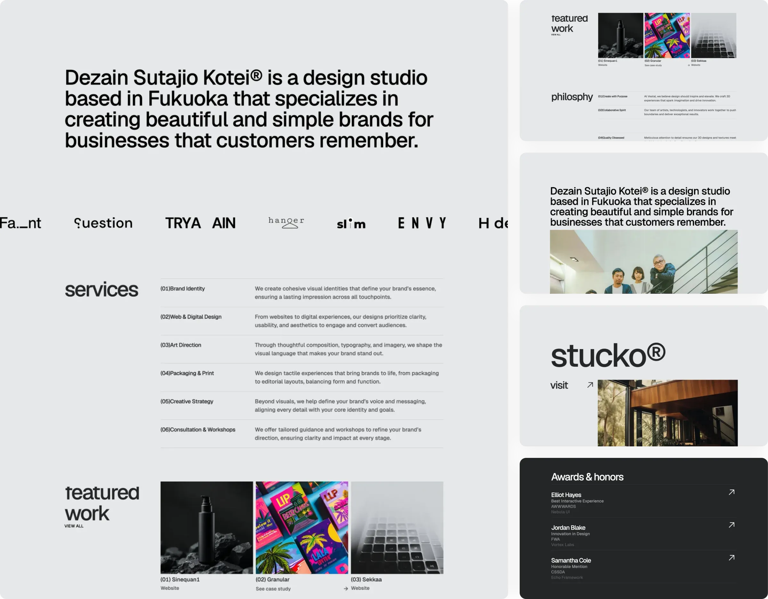Click VIEW ALL under featured work

pos(74,526)
